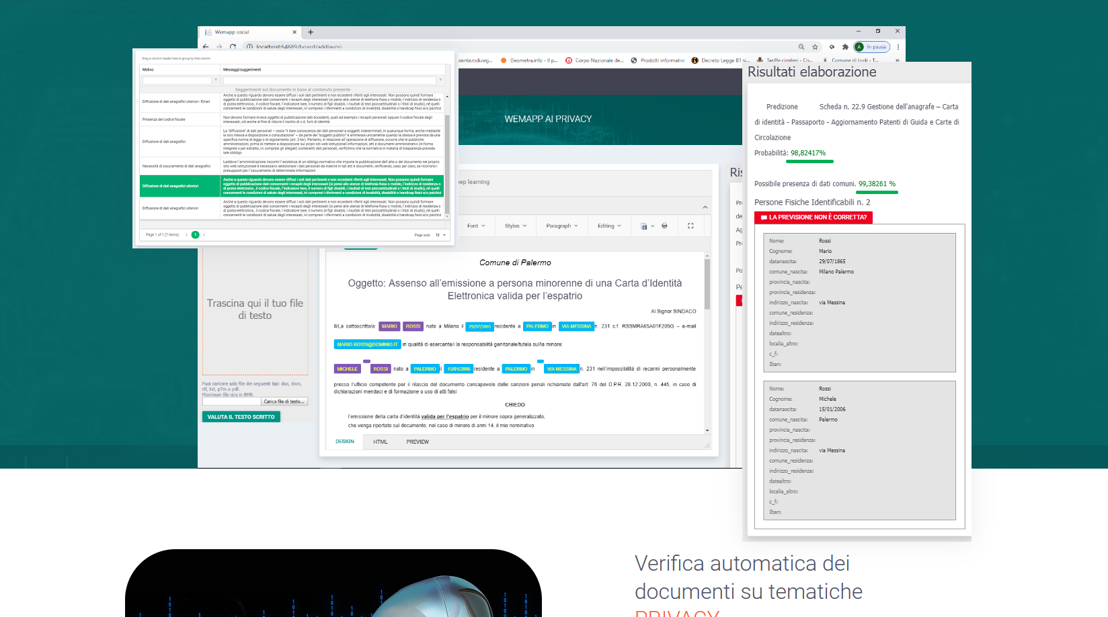
Task: Click the 'Carica file di testo...' button
Action: [284, 401]
